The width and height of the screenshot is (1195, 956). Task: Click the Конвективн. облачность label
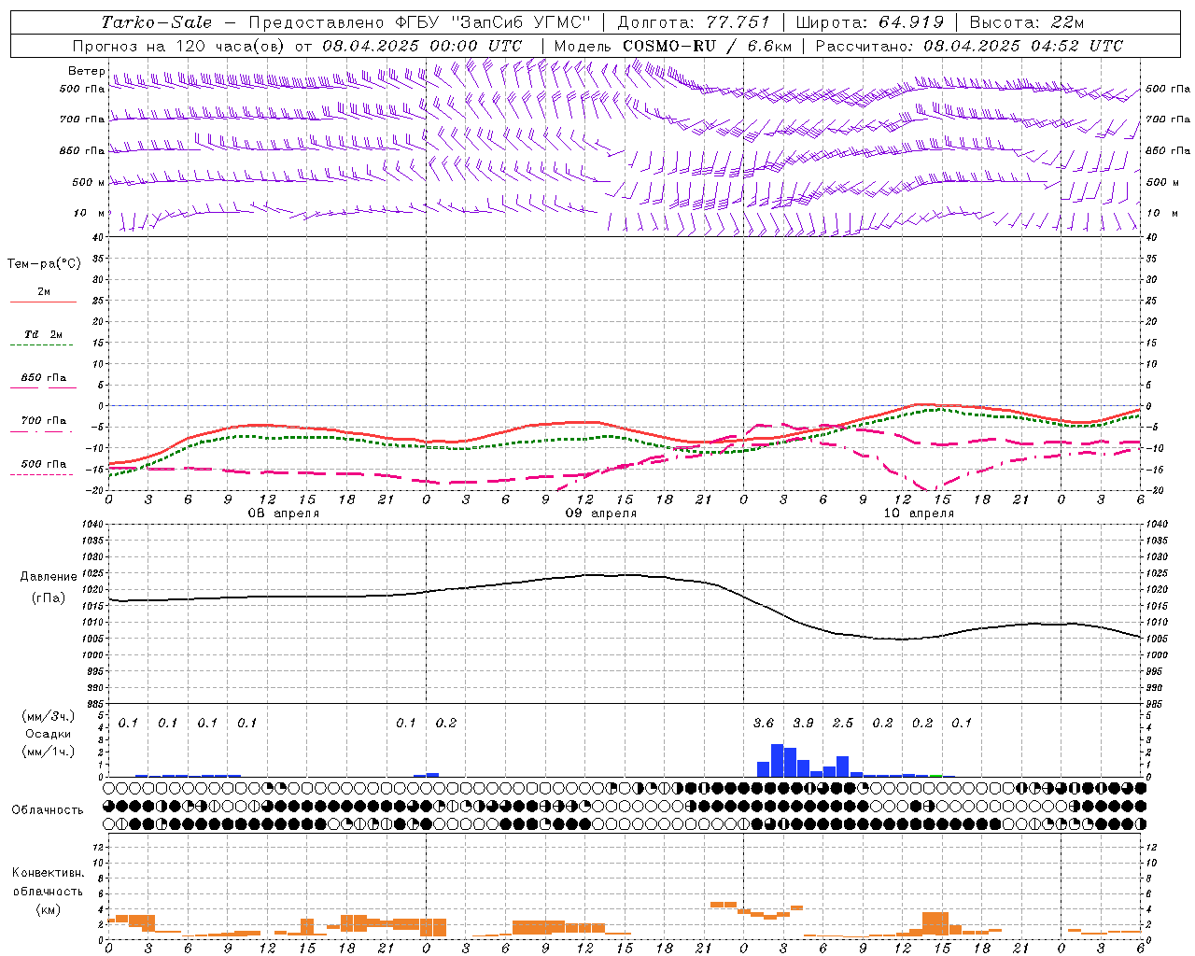coord(48,882)
